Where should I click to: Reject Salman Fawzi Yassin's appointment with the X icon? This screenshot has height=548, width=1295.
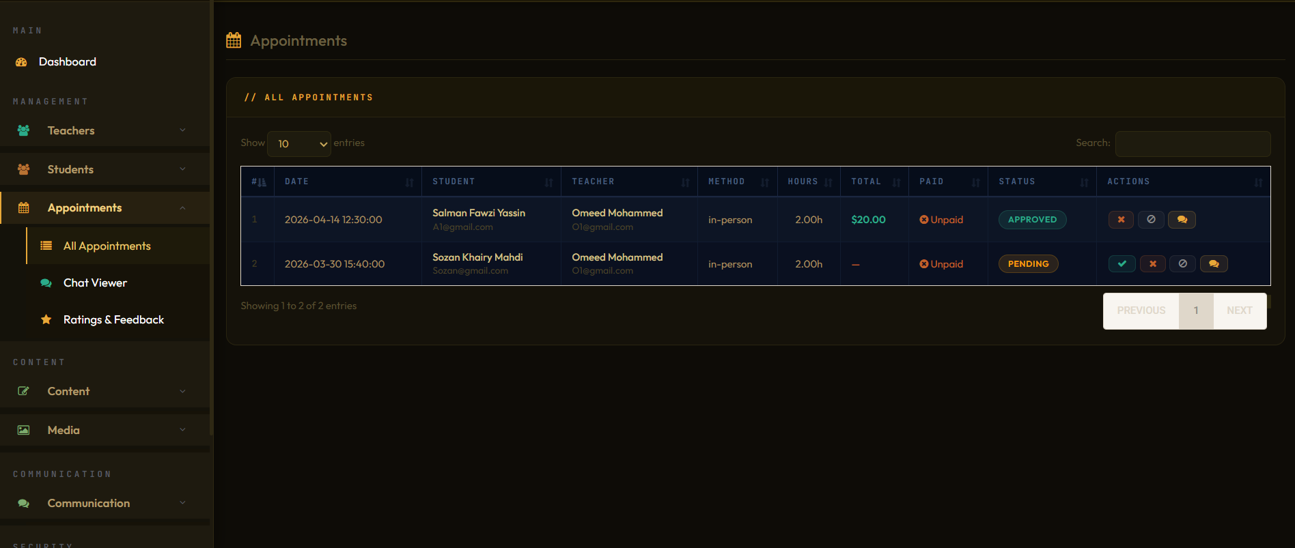1121,220
